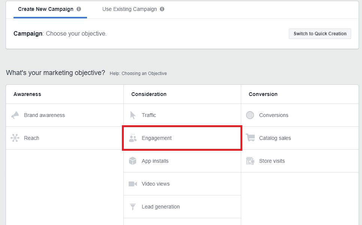The width and height of the screenshot is (362, 225).
Task: Click info icon beside Use Existing Campaign
Action: [x=162, y=9]
